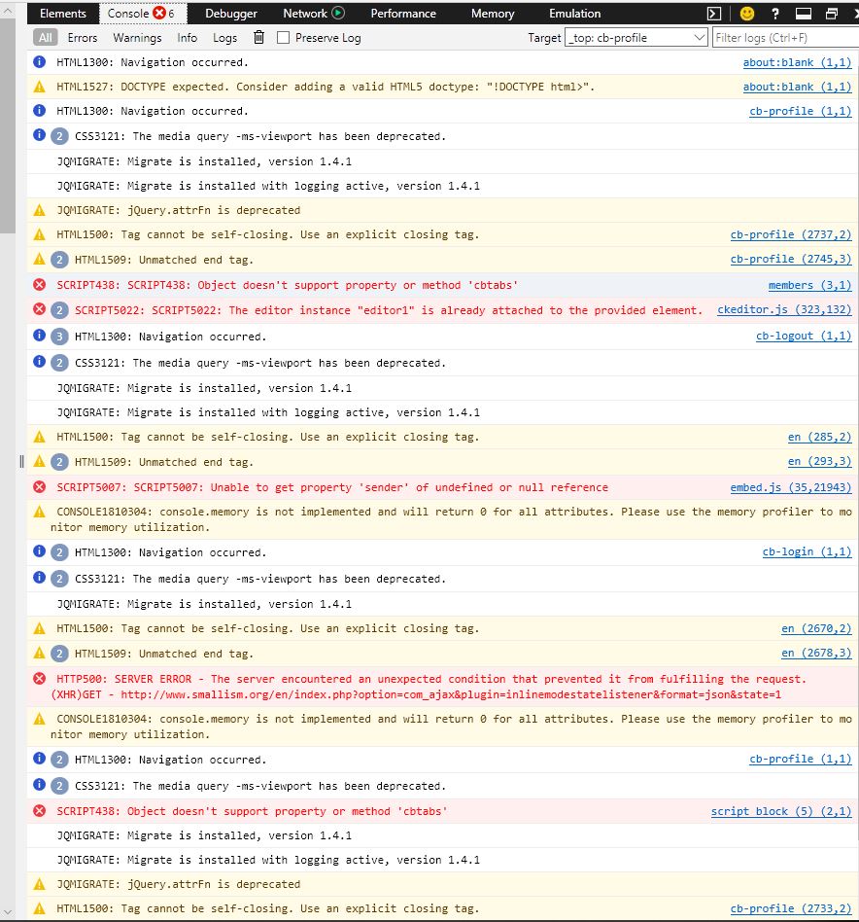Viewport: 859px width, 922px height.
Task: Click the warning icon on HTML1527 DOCTYPE row
Action: (x=40, y=87)
